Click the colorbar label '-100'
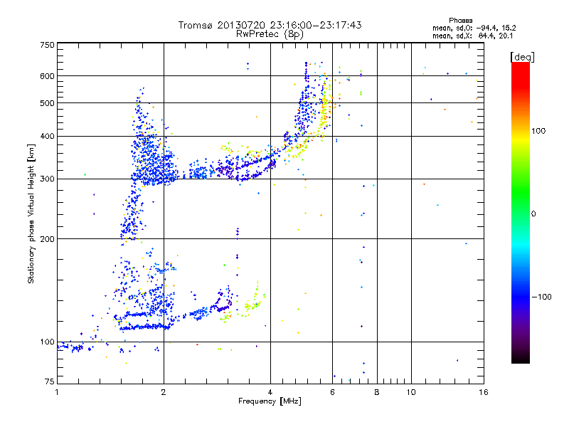 coord(541,297)
